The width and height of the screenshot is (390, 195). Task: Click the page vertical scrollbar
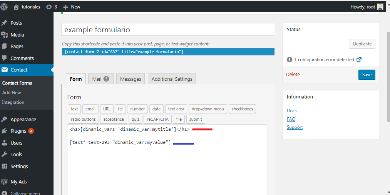(388, 77)
